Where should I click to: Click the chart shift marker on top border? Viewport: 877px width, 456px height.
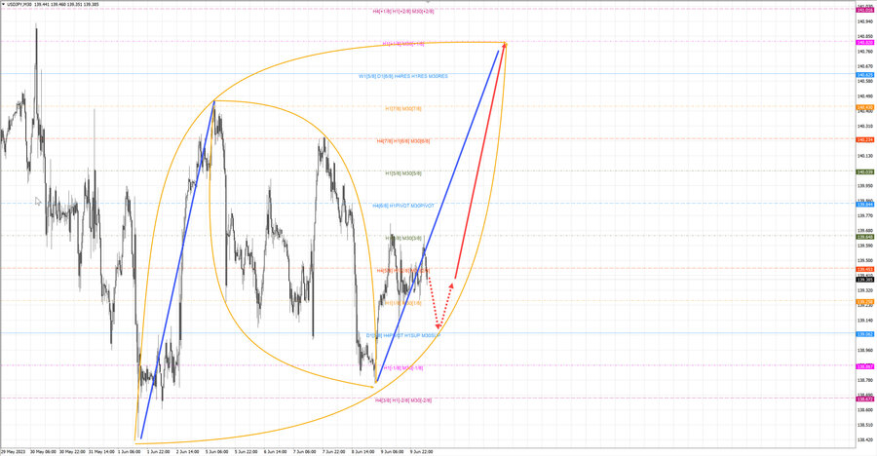pyautogui.click(x=428, y=2)
